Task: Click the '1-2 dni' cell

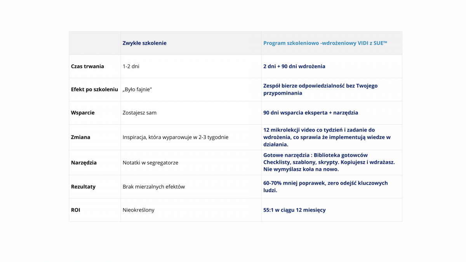Action: click(x=131, y=66)
